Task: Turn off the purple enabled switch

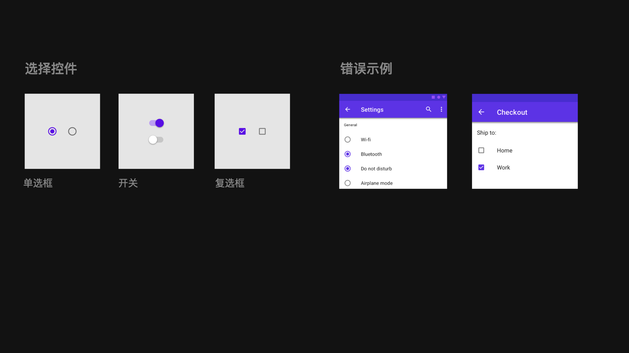Action: pyautogui.click(x=157, y=123)
